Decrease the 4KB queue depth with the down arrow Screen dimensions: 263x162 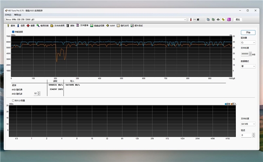click(x=39, y=95)
